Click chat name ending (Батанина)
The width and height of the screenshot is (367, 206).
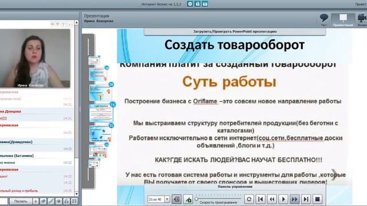pyautogui.click(x=17, y=156)
